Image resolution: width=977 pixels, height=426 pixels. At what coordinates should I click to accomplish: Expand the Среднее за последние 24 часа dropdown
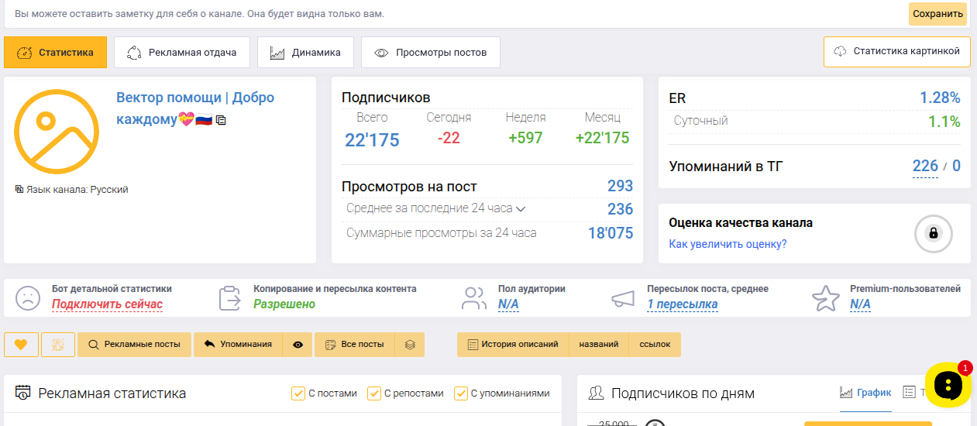[x=521, y=209]
